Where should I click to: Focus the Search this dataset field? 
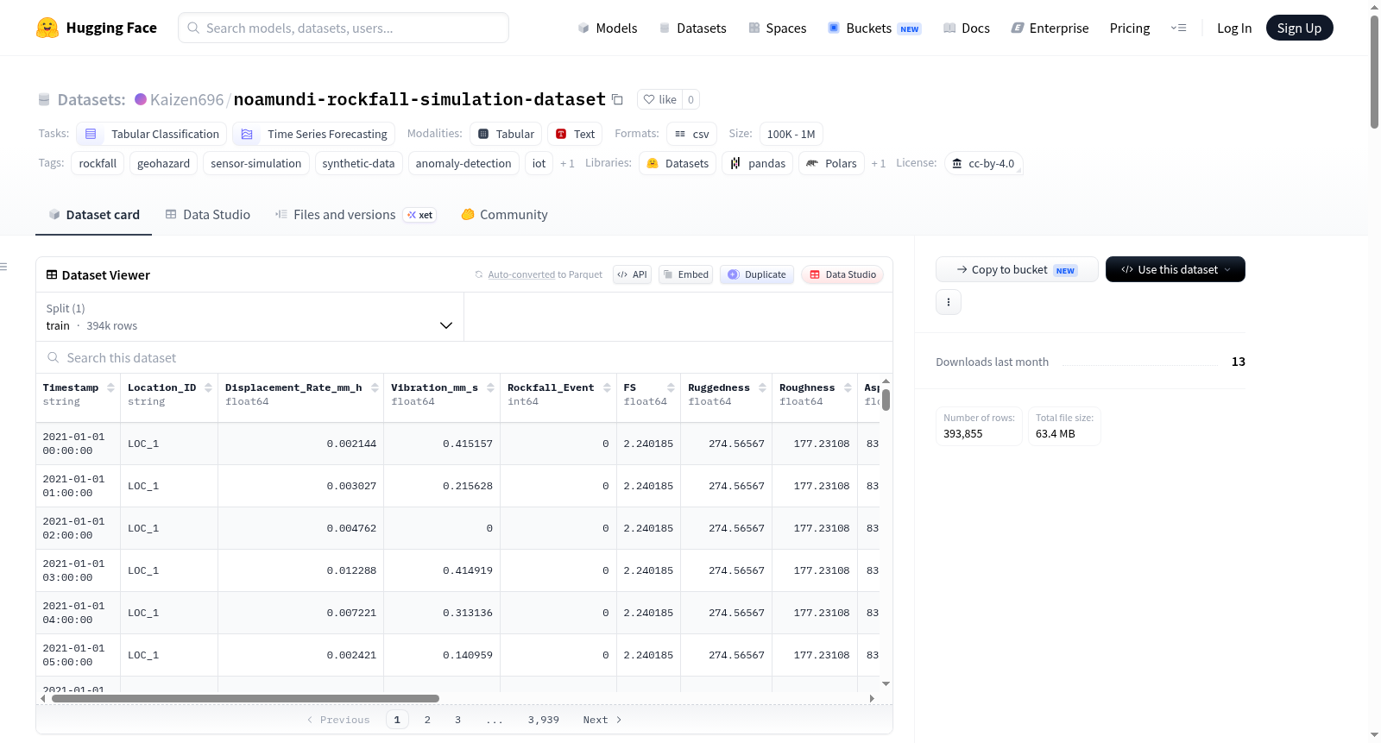[x=464, y=358]
